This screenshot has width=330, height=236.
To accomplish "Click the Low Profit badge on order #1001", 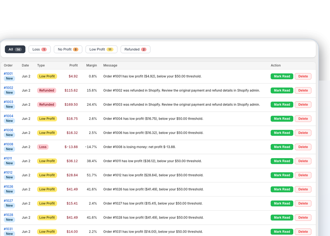I will [47, 76].
